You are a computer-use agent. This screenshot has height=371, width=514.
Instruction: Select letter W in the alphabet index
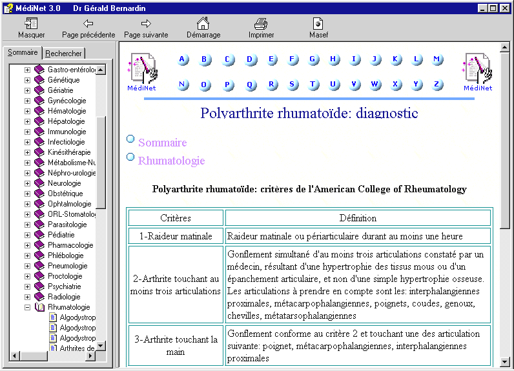coord(375,85)
